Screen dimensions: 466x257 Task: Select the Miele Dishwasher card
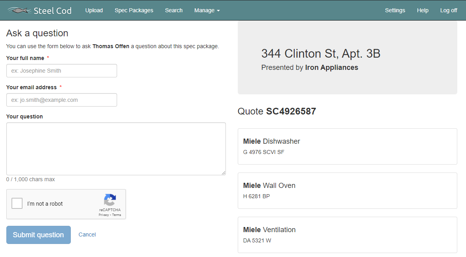click(347, 146)
